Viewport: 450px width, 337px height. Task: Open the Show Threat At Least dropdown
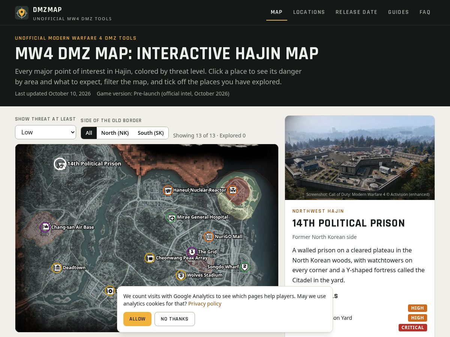point(45,132)
